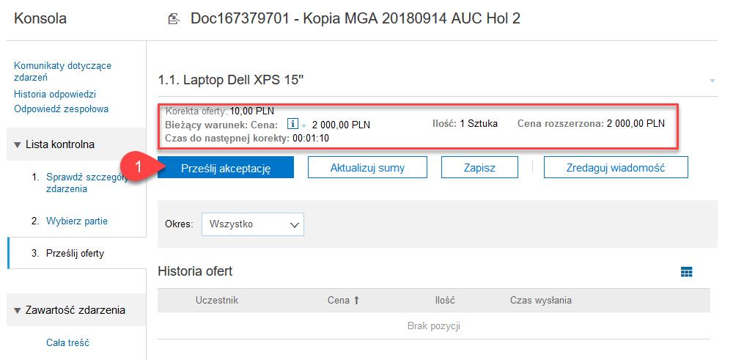Click the Ilość column header
Viewport: 733px width, 360px height.
(x=445, y=300)
